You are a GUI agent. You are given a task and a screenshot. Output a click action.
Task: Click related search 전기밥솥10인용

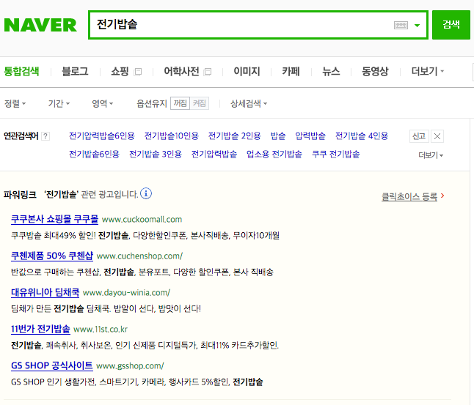172,135
